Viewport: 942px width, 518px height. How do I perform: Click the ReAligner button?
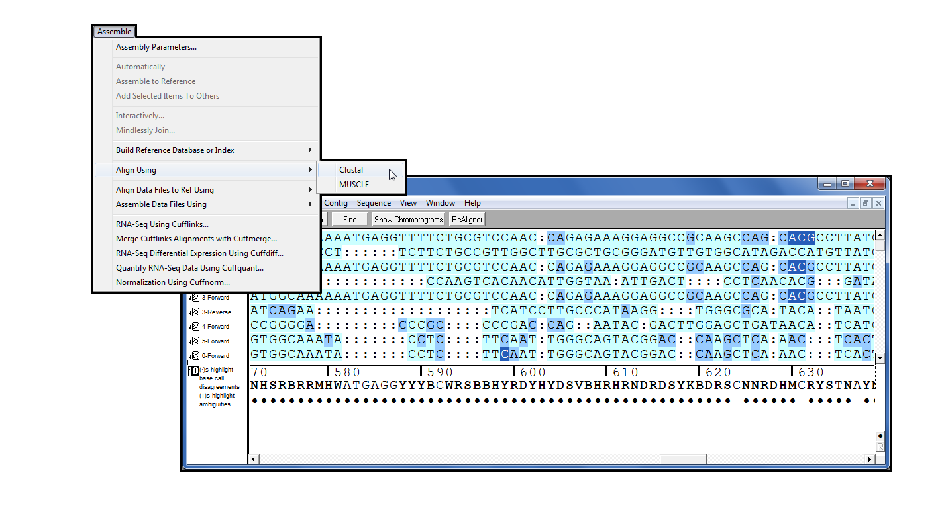point(467,220)
